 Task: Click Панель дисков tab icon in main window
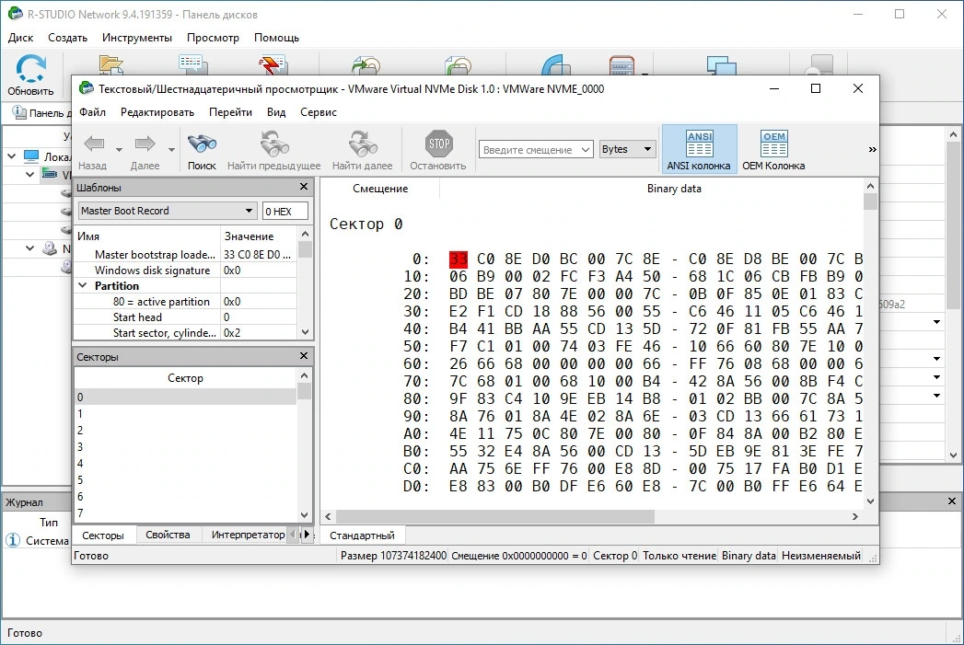19,112
